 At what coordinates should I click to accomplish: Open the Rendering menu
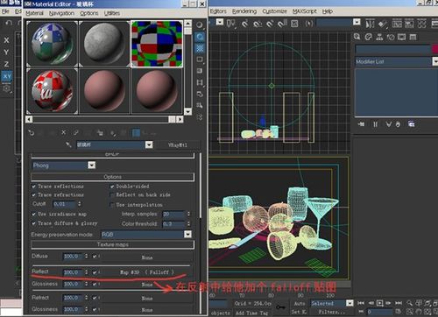pos(244,11)
